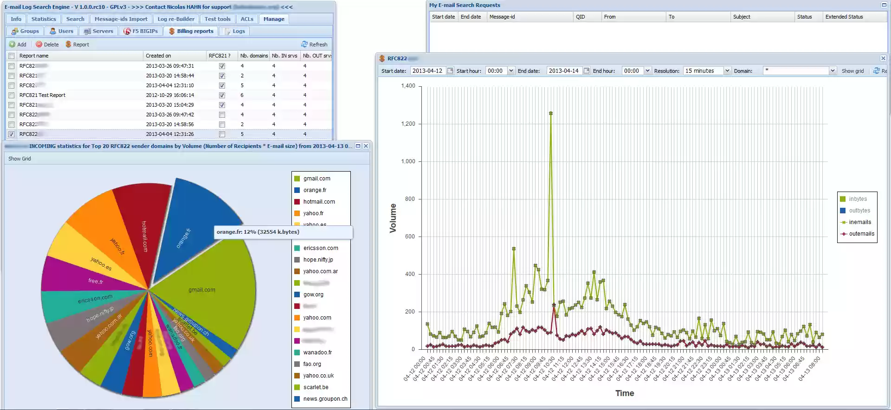Open the Resolution 15 minutes dropdown
The image size is (891, 410).
tap(727, 71)
